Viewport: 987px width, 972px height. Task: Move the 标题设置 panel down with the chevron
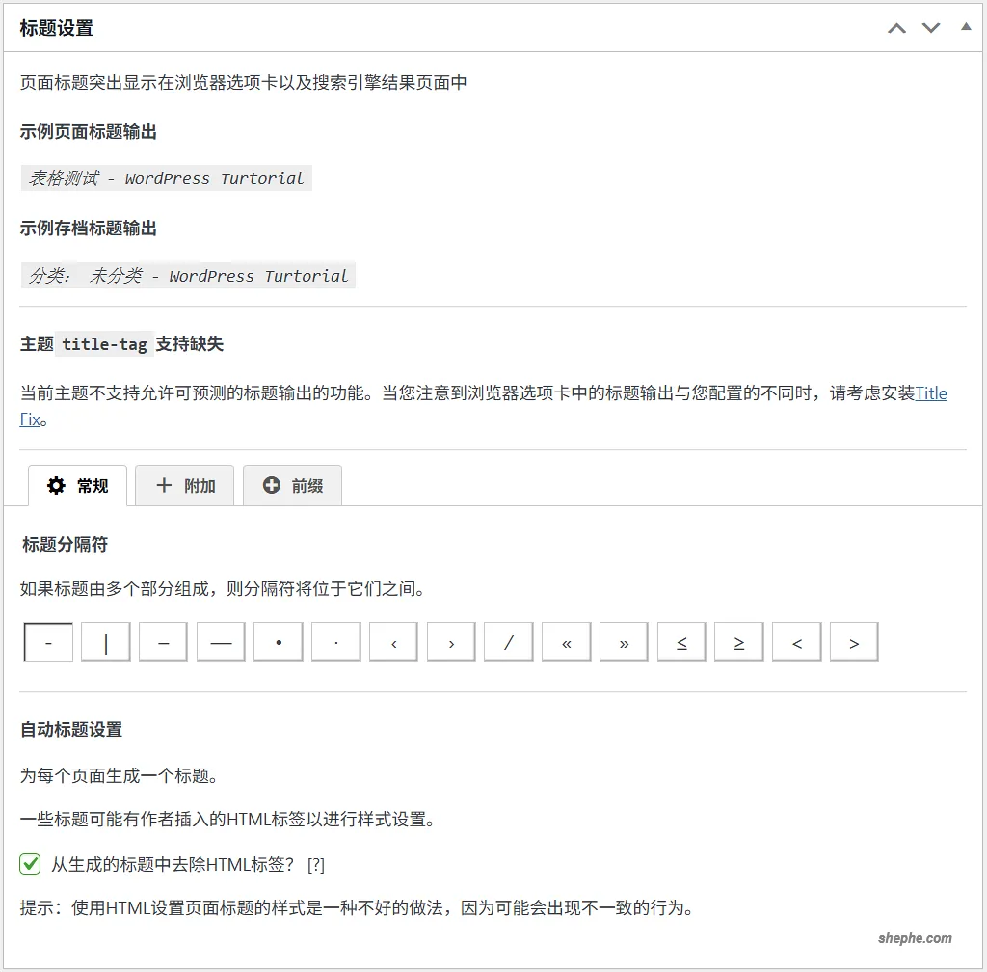931,28
